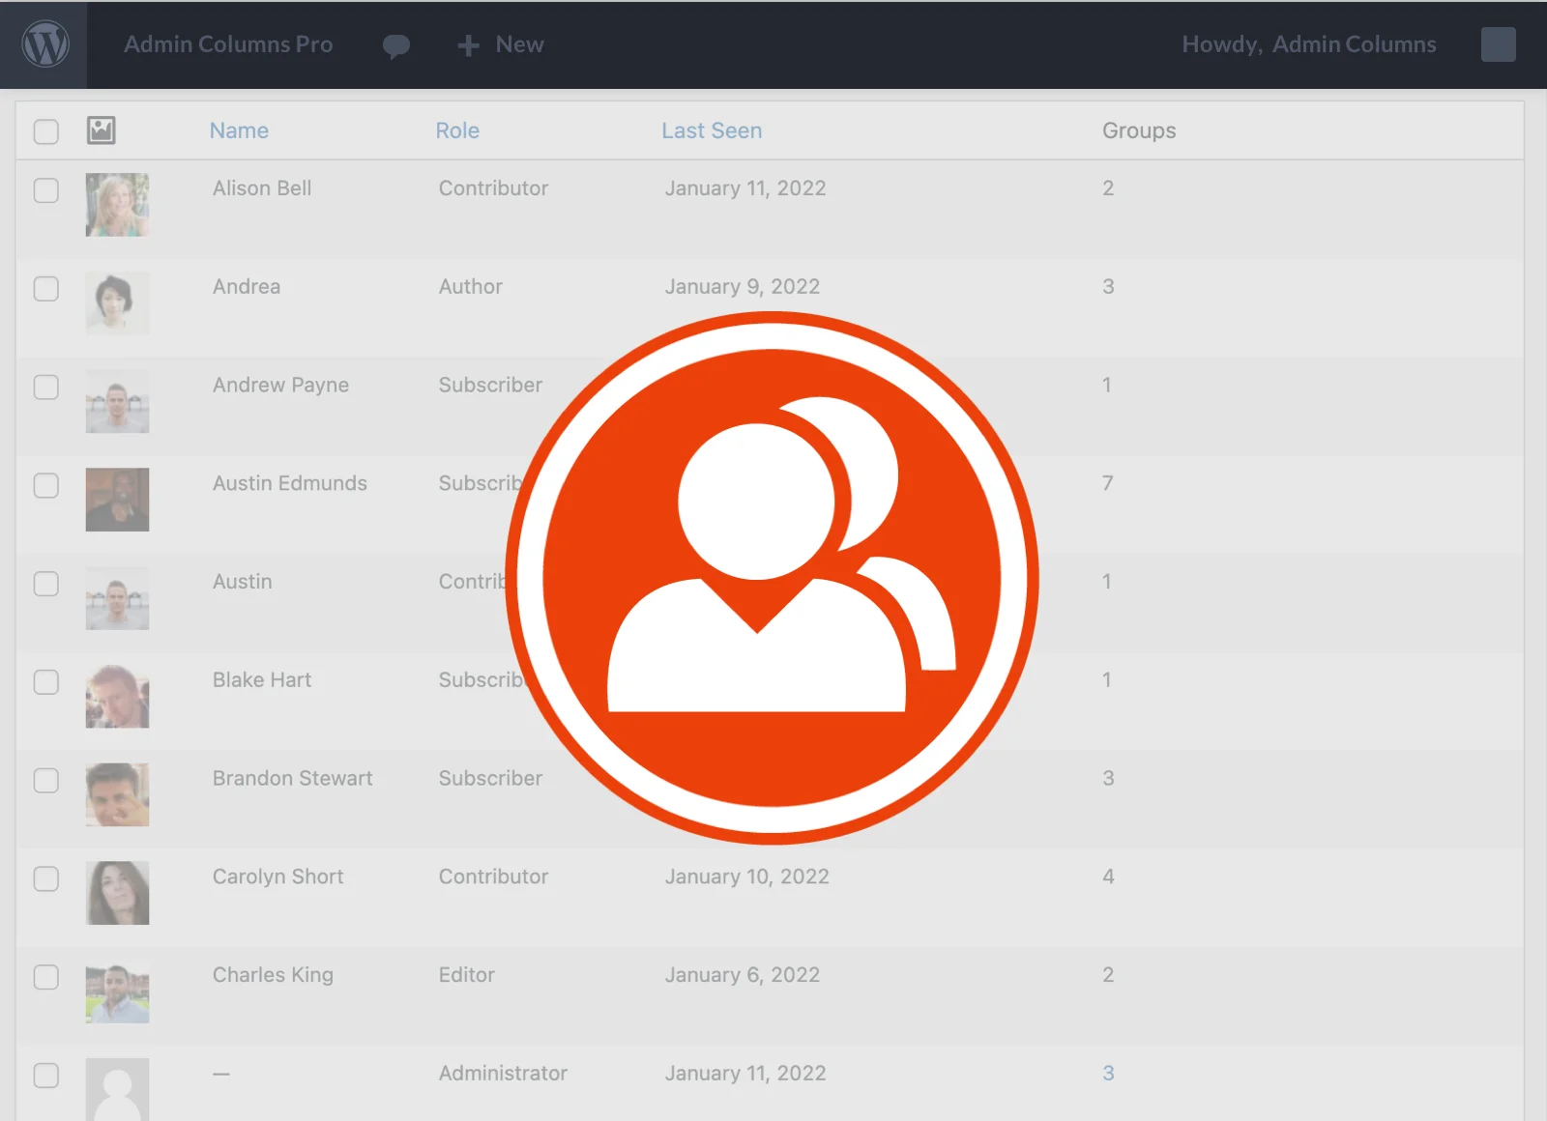Open Admin Columns Pro menu
The height and width of the screenshot is (1121, 1547).
228,44
